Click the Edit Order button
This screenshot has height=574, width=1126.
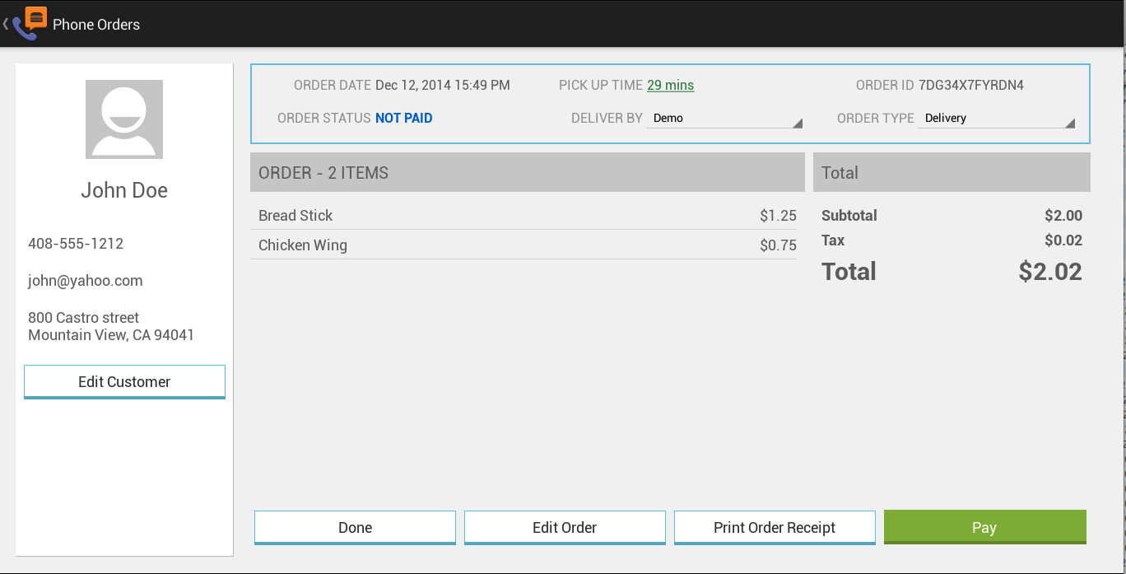pyautogui.click(x=565, y=528)
